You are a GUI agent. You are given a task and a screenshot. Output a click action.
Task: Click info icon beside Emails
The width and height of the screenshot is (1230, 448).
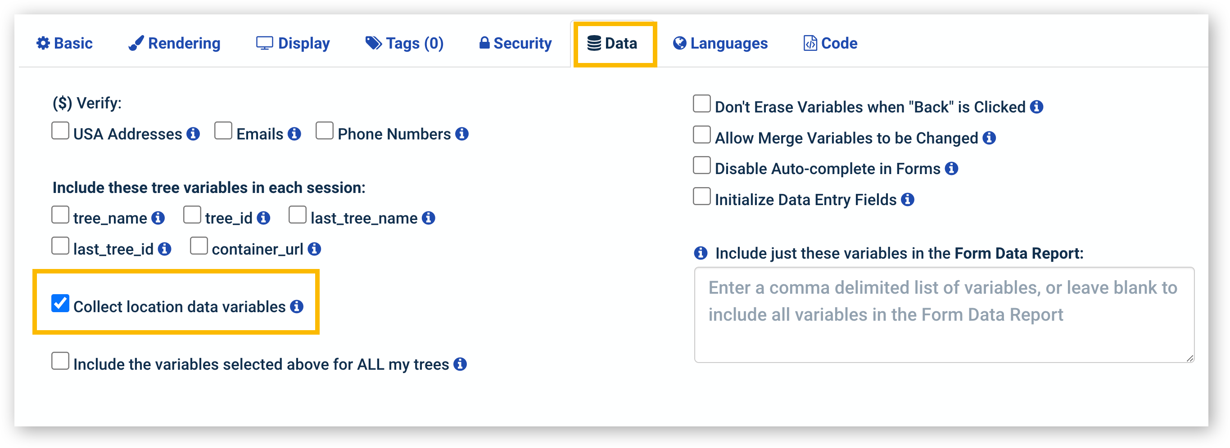coord(294,134)
